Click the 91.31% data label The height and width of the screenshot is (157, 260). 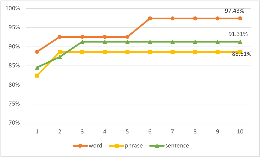[x=238, y=34]
